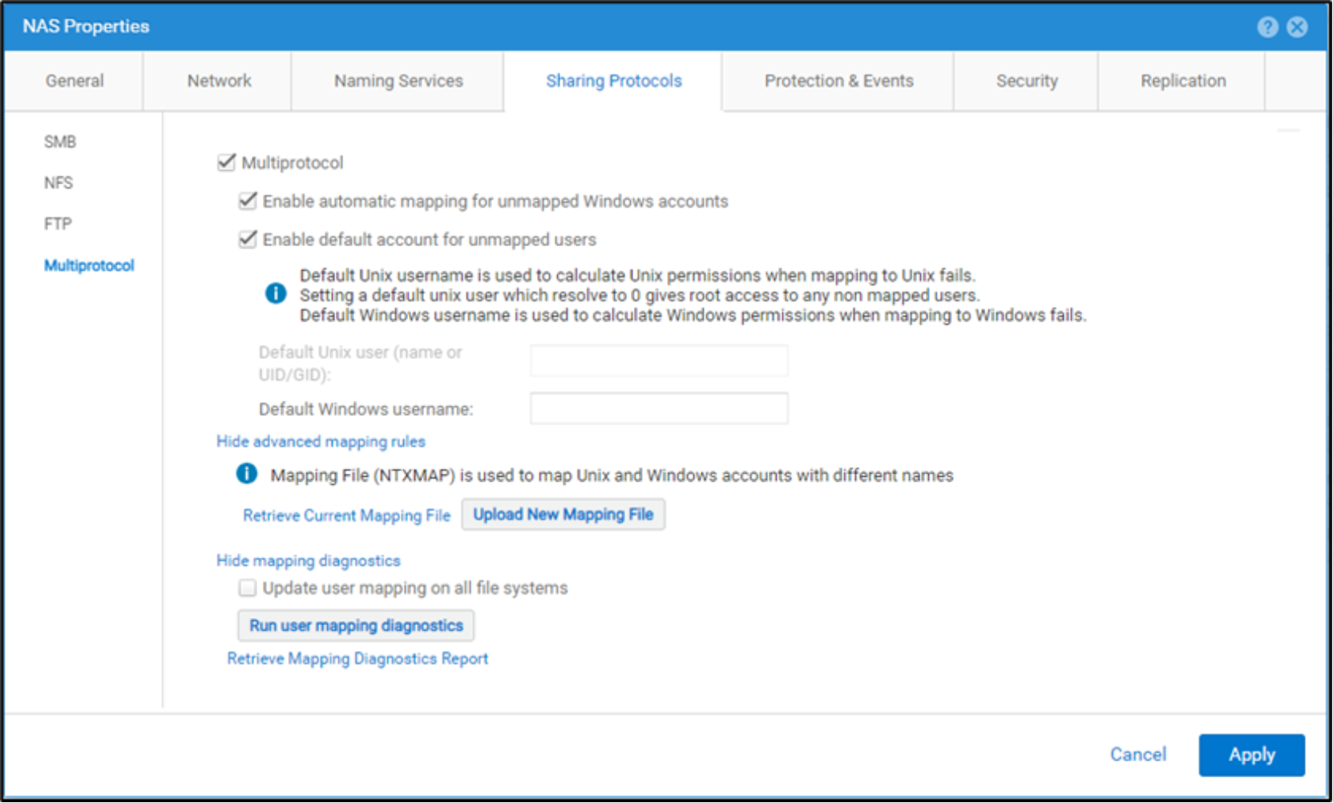Open the help question mark icon

tap(1267, 27)
